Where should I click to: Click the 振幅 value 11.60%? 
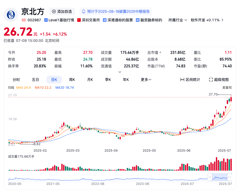(x=87, y=66)
